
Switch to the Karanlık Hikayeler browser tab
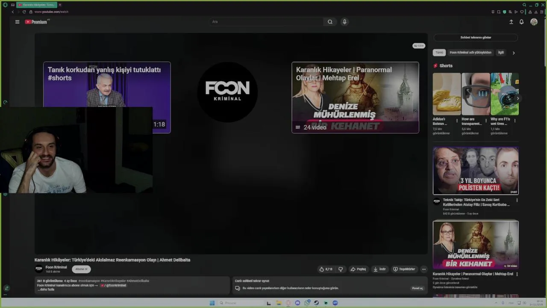(36, 5)
